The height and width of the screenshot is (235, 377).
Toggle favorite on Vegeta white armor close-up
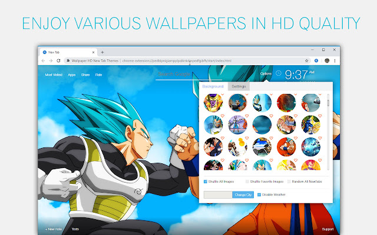pos(223,116)
